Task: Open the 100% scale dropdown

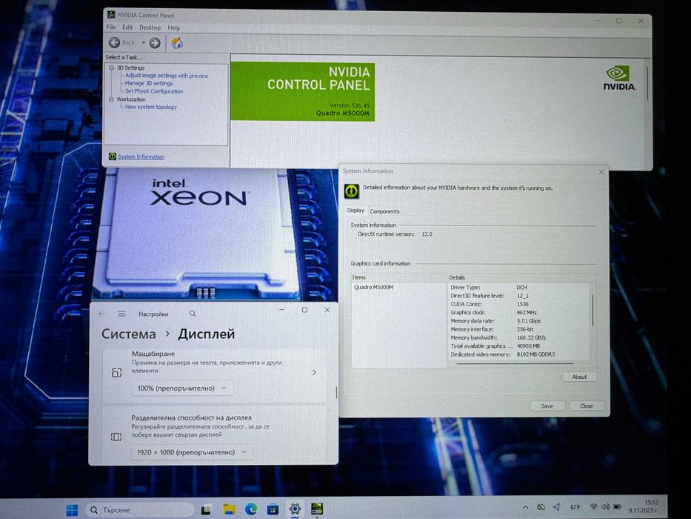Action: point(182,389)
